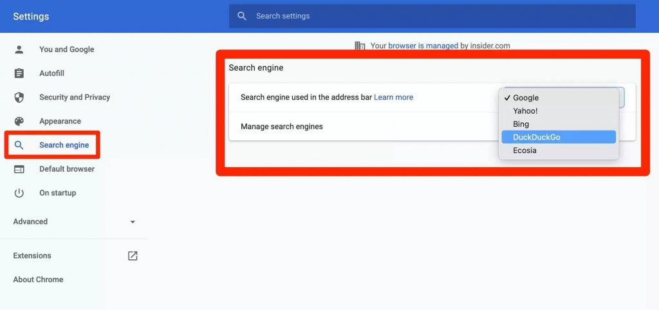
Task: Open On startup settings
Action: 57,193
